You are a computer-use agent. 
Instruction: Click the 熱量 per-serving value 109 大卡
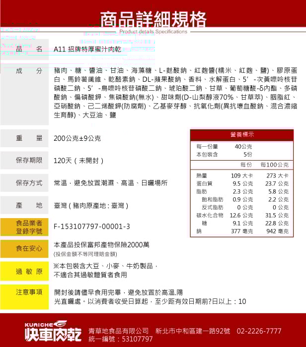[x=242, y=175]
